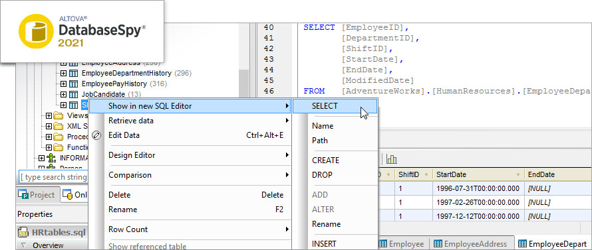Click the Functi folder icon
592x250 pixels.
pos(59,147)
